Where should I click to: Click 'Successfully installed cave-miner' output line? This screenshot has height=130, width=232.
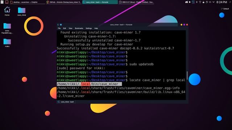115,48
